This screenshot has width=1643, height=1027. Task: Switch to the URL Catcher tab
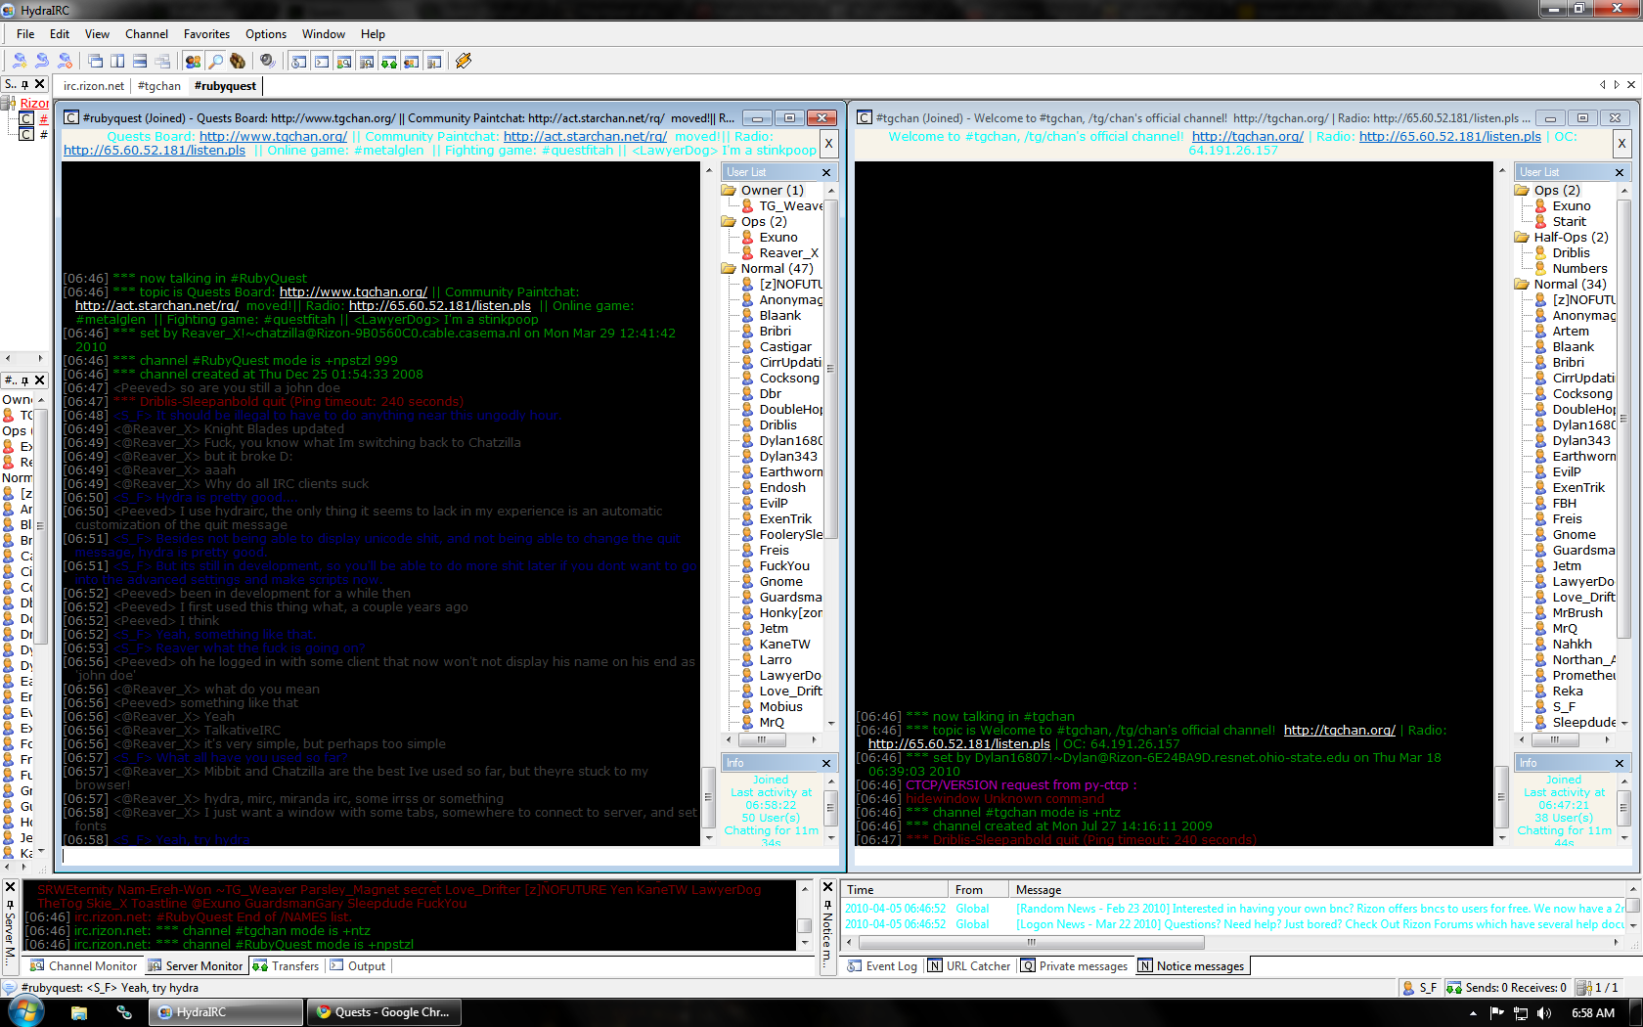click(968, 966)
